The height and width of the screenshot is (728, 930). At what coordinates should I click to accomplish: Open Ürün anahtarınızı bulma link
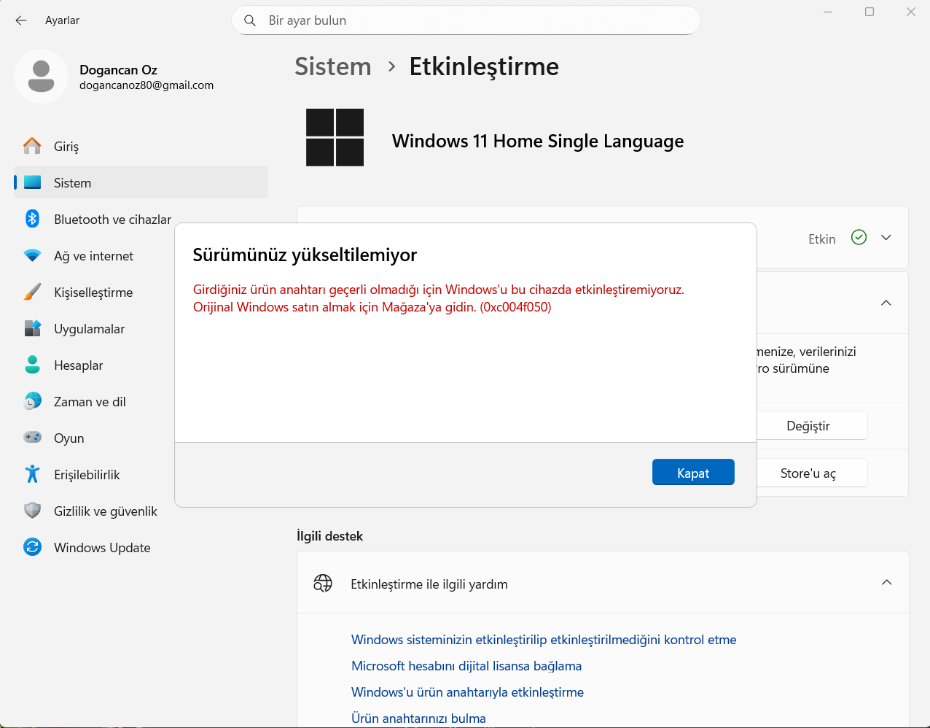pos(418,719)
